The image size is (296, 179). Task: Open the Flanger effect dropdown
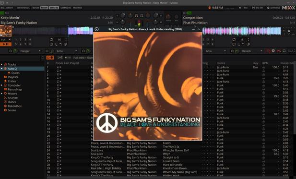tap(30, 51)
